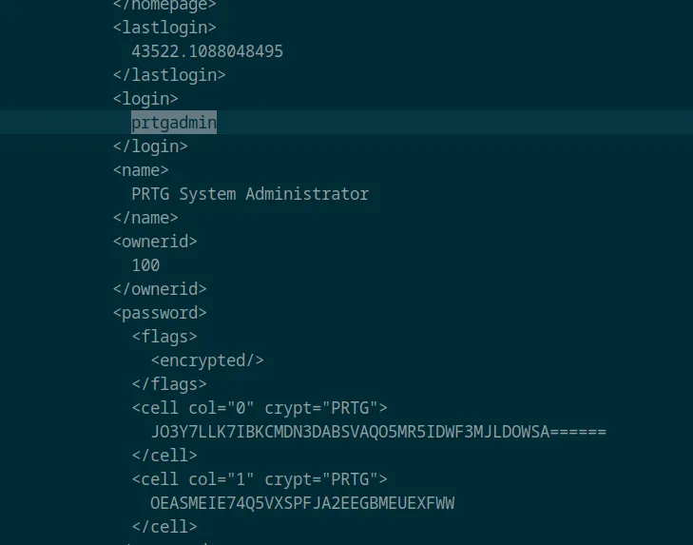Click the PRTG System Administrator text
The height and width of the screenshot is (545, 693).
[x=250, y=194]
